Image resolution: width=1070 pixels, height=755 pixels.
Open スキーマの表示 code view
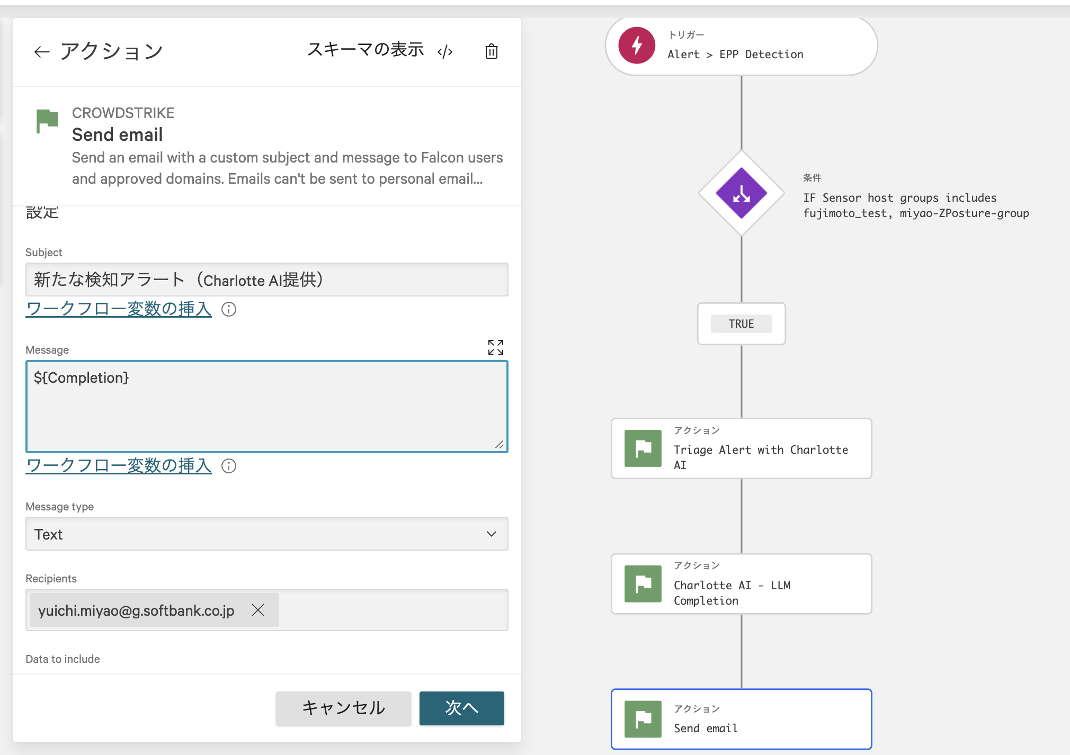(380, 50)
